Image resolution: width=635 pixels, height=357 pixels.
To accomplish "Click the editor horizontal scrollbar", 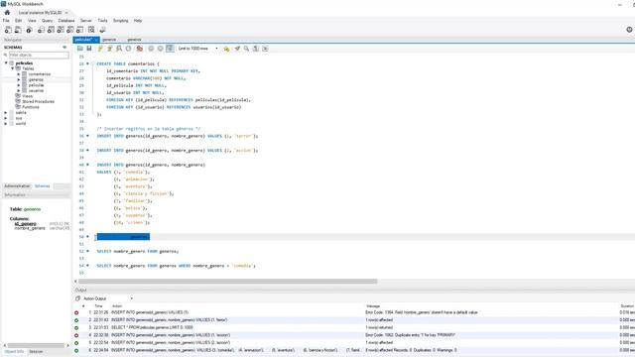I will pyautogui.click(x=227, y=282).
